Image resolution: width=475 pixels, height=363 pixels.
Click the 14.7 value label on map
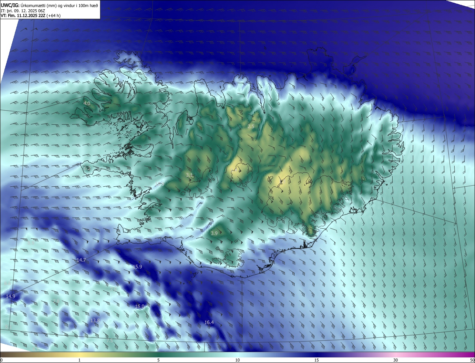coord(81,260)
